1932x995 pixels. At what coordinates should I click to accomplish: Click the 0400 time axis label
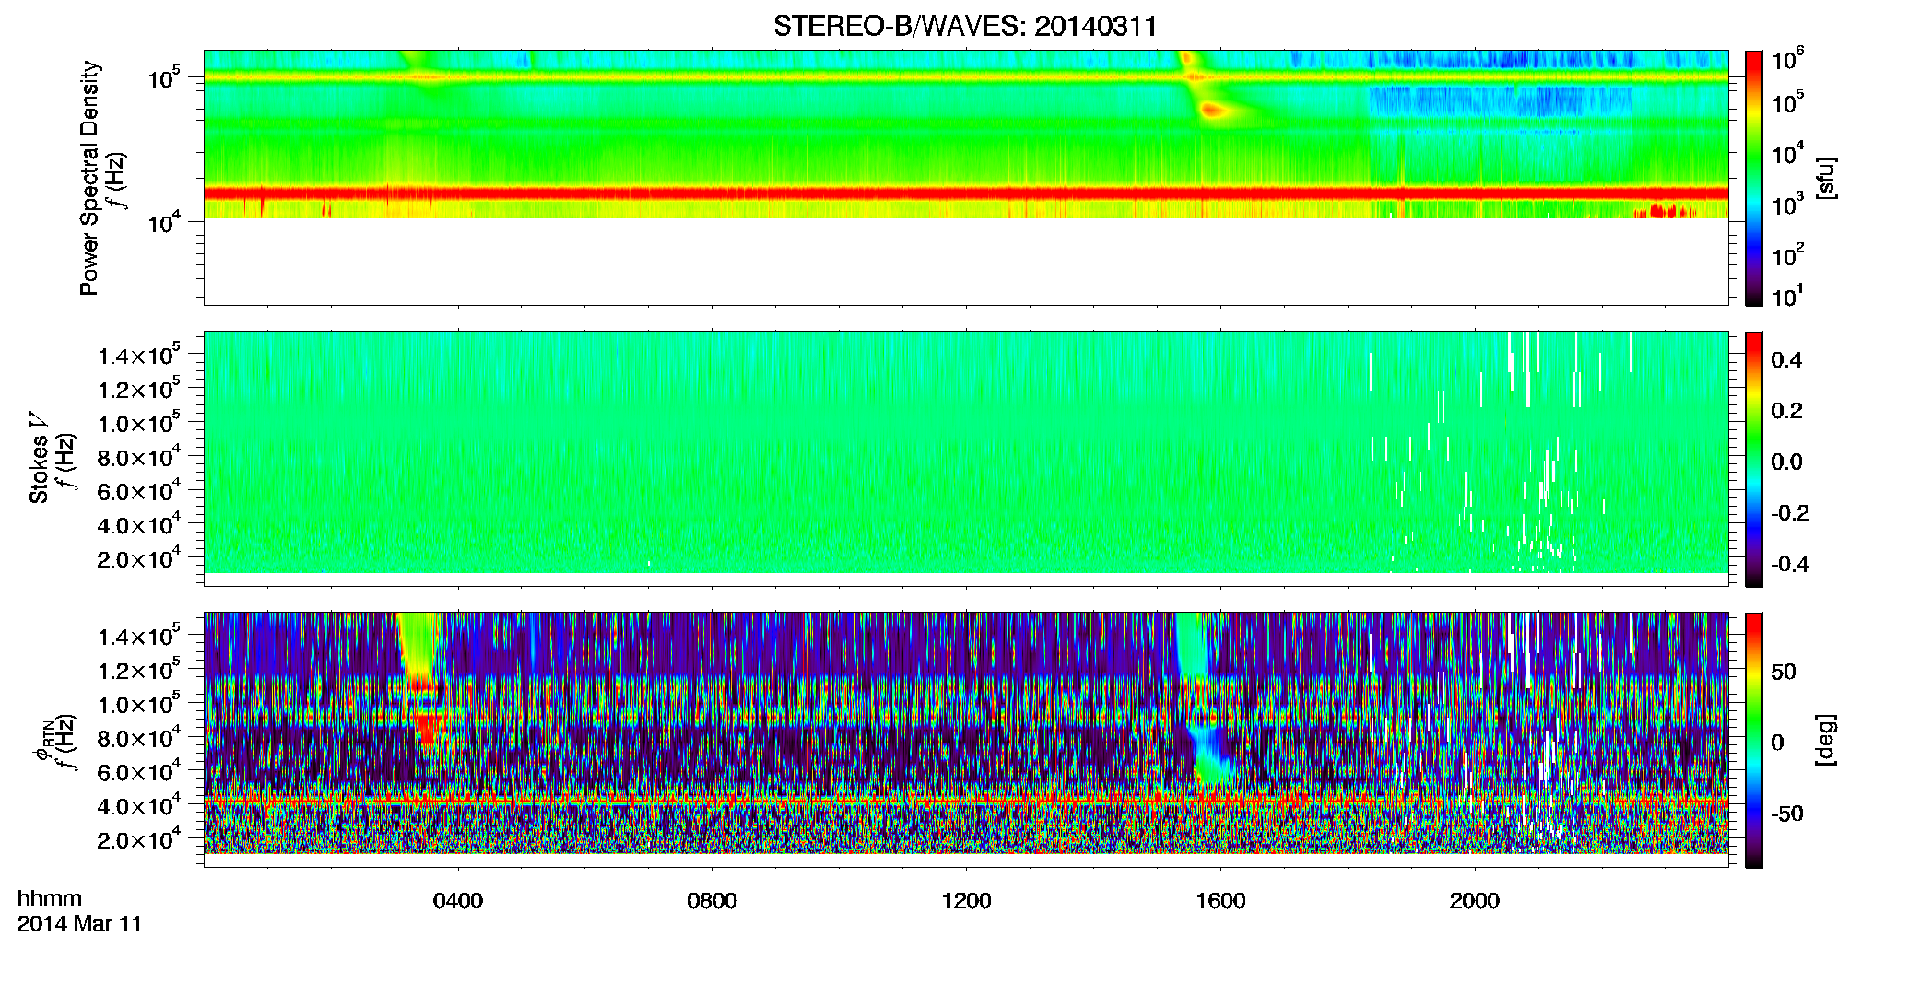458,901
